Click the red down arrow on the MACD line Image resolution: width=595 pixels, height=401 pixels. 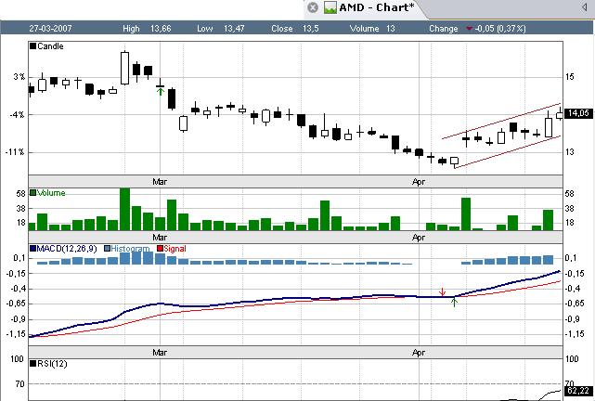(442, 291)
